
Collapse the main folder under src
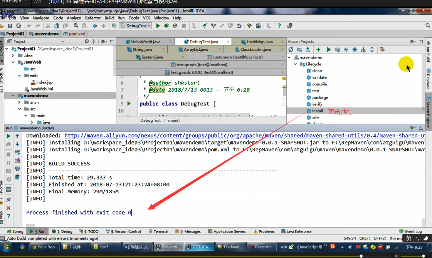[25, 116]
